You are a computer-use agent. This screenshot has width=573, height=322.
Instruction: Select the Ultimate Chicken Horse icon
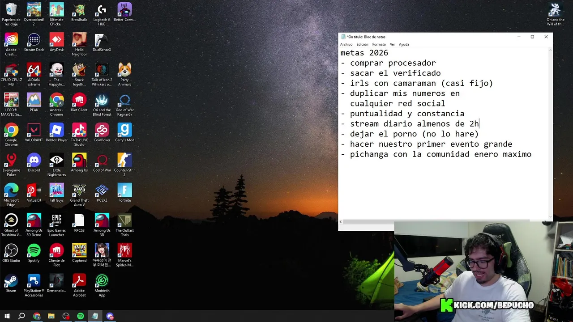point(56,14)
